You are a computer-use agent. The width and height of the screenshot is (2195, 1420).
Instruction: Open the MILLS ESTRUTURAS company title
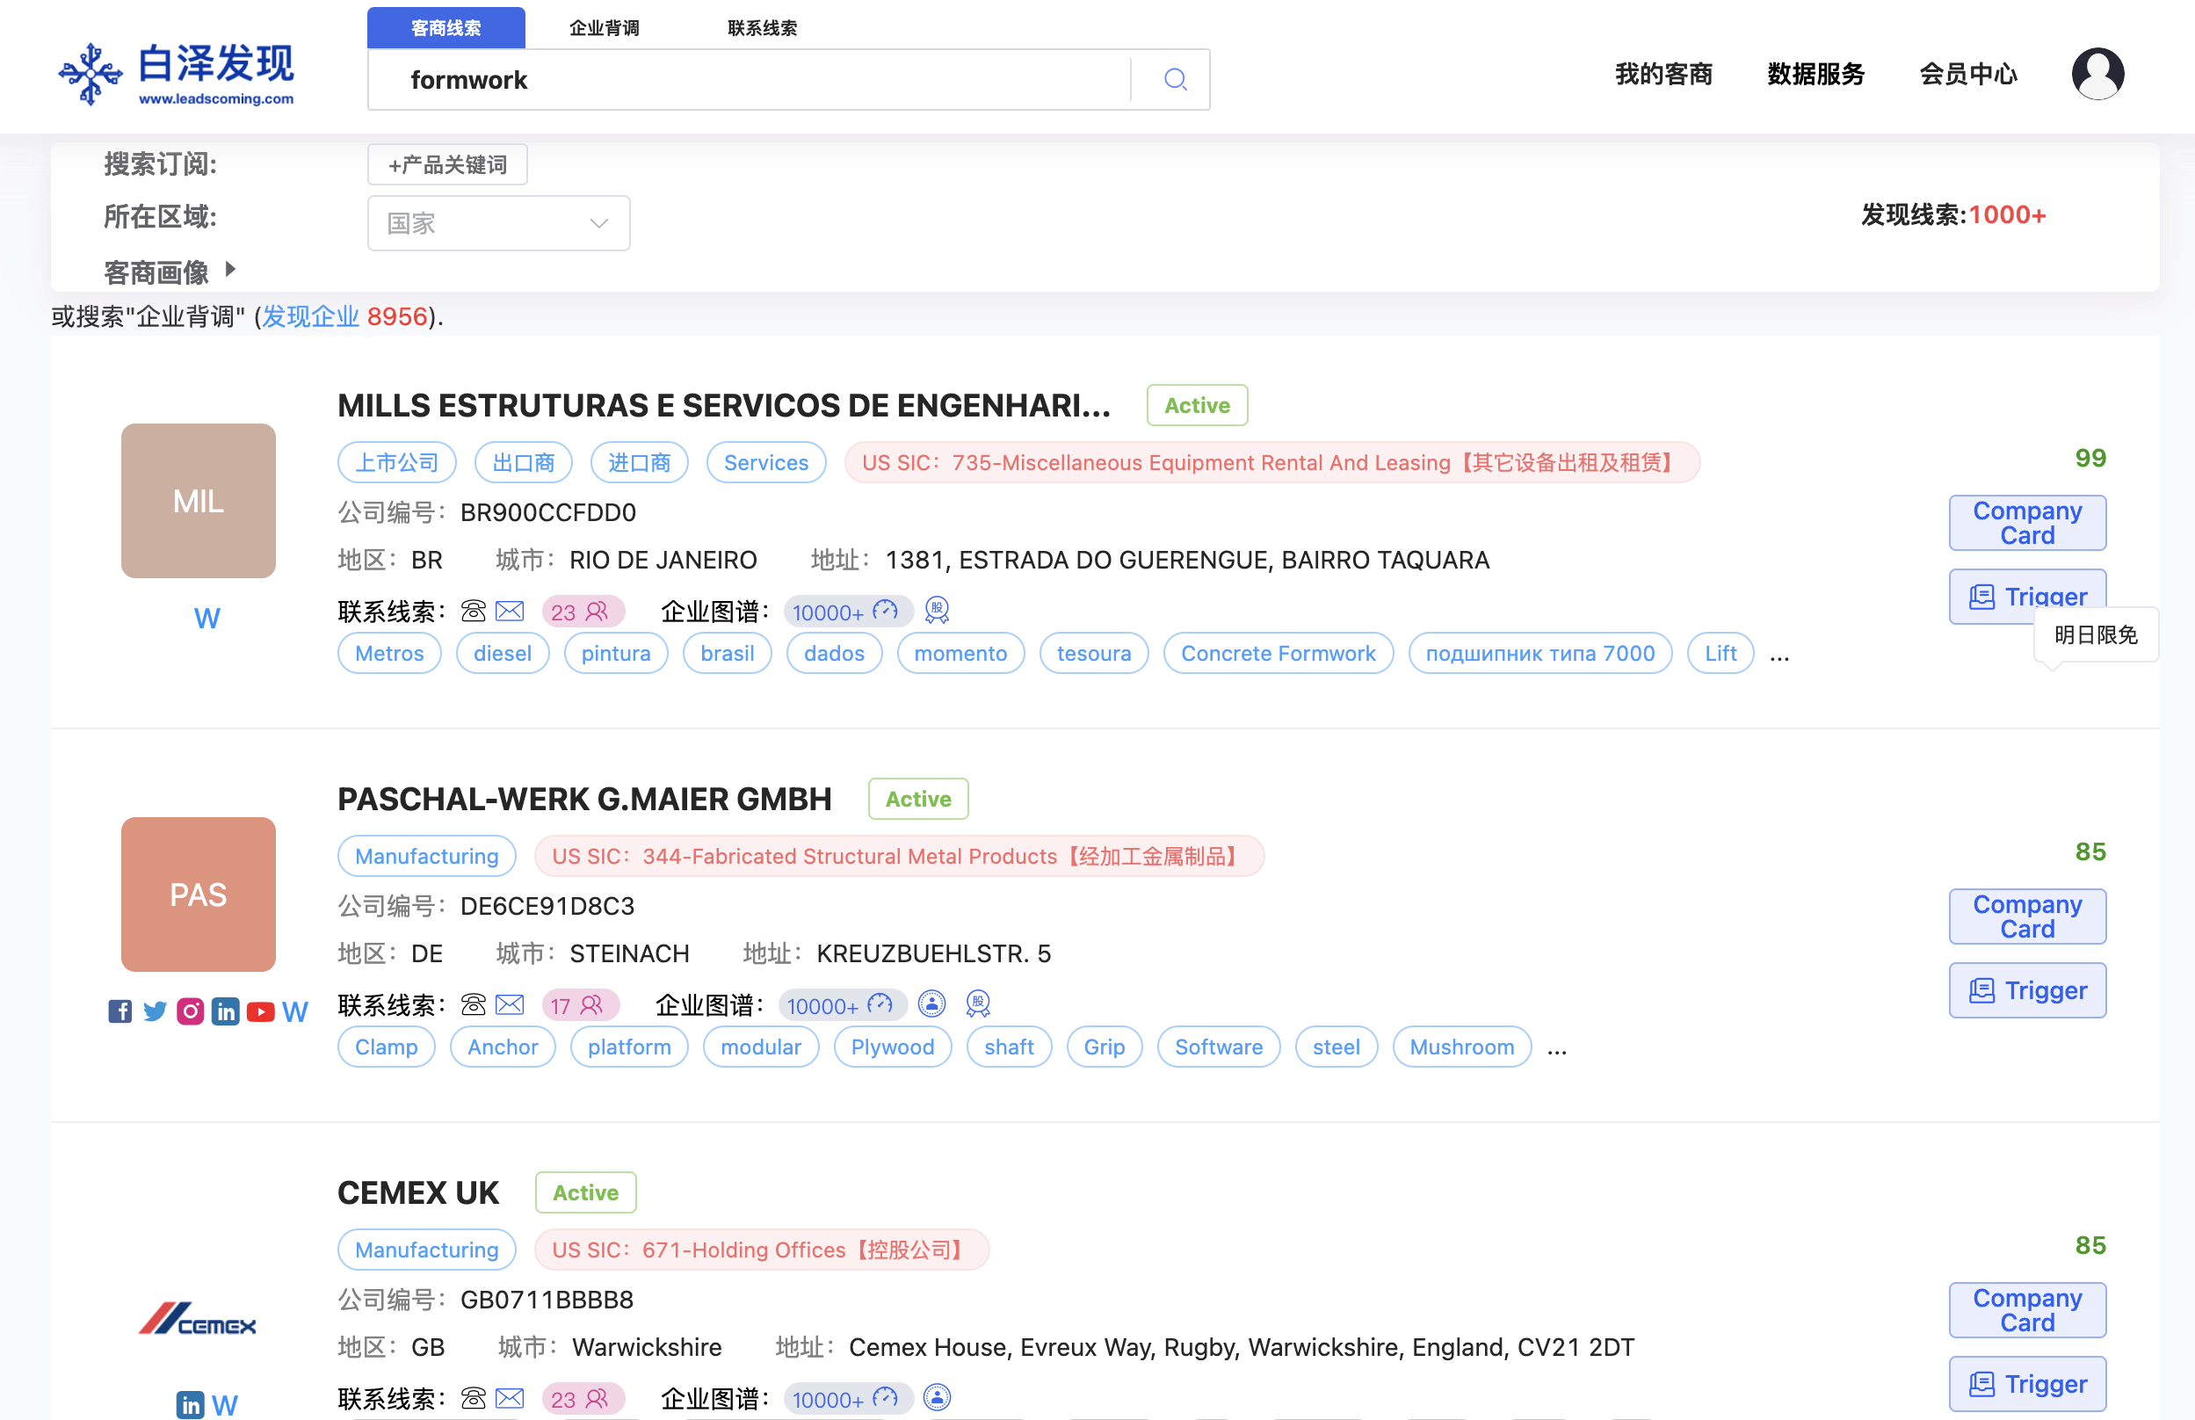click(724, 405)
